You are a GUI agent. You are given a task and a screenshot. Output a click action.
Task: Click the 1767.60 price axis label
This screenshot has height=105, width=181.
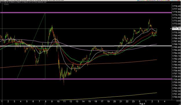pyautogui.click(x=176, y=42)
